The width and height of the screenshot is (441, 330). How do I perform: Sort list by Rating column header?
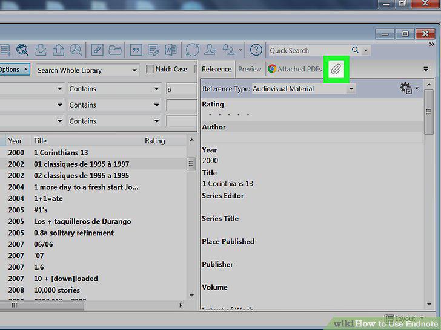pyautogui.click(x=154, y=141)
